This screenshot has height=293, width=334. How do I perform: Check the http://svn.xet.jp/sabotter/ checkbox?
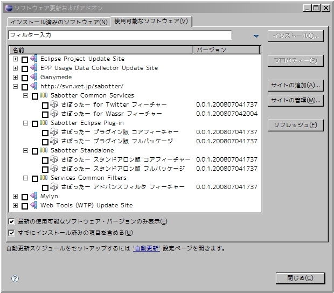[x=25, y=87]
